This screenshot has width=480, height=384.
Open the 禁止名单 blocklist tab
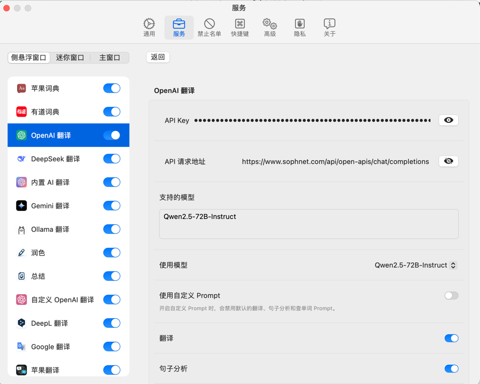(210, 28)
